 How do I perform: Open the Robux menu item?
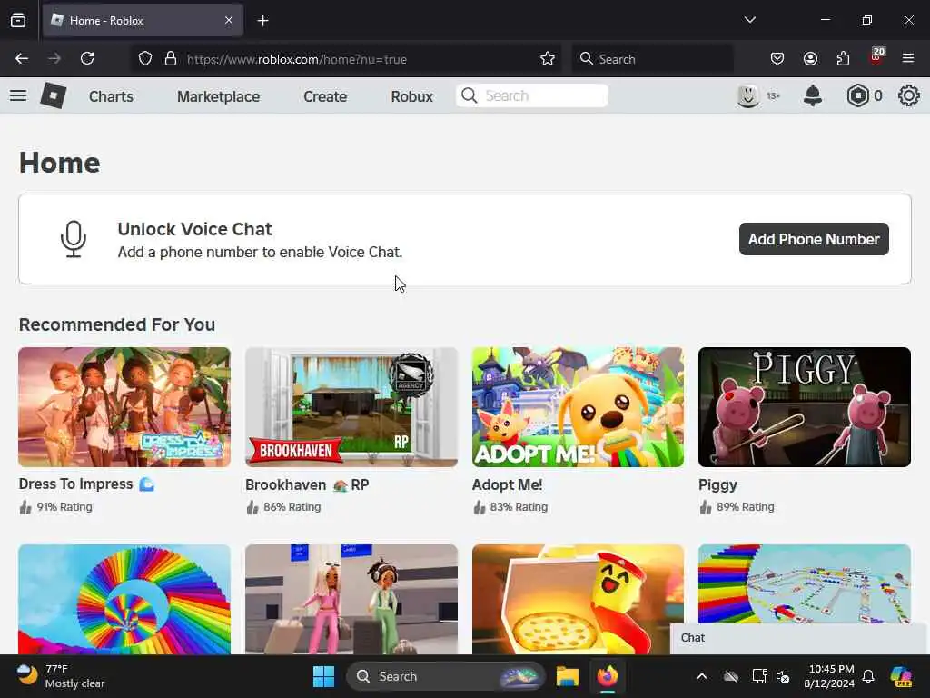[x=411, y=96]
